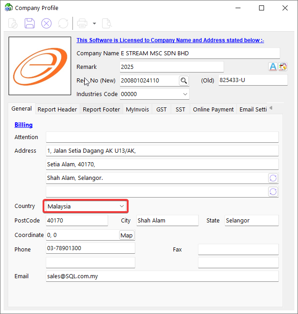Screen dimensions: 298x314
Task: Click the refresh icon beside Shah Alam, Selangor address
Action: (273, 178)
